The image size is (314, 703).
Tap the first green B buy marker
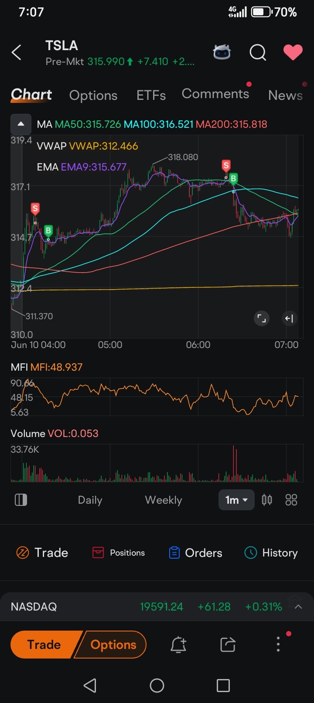(48, 230)
